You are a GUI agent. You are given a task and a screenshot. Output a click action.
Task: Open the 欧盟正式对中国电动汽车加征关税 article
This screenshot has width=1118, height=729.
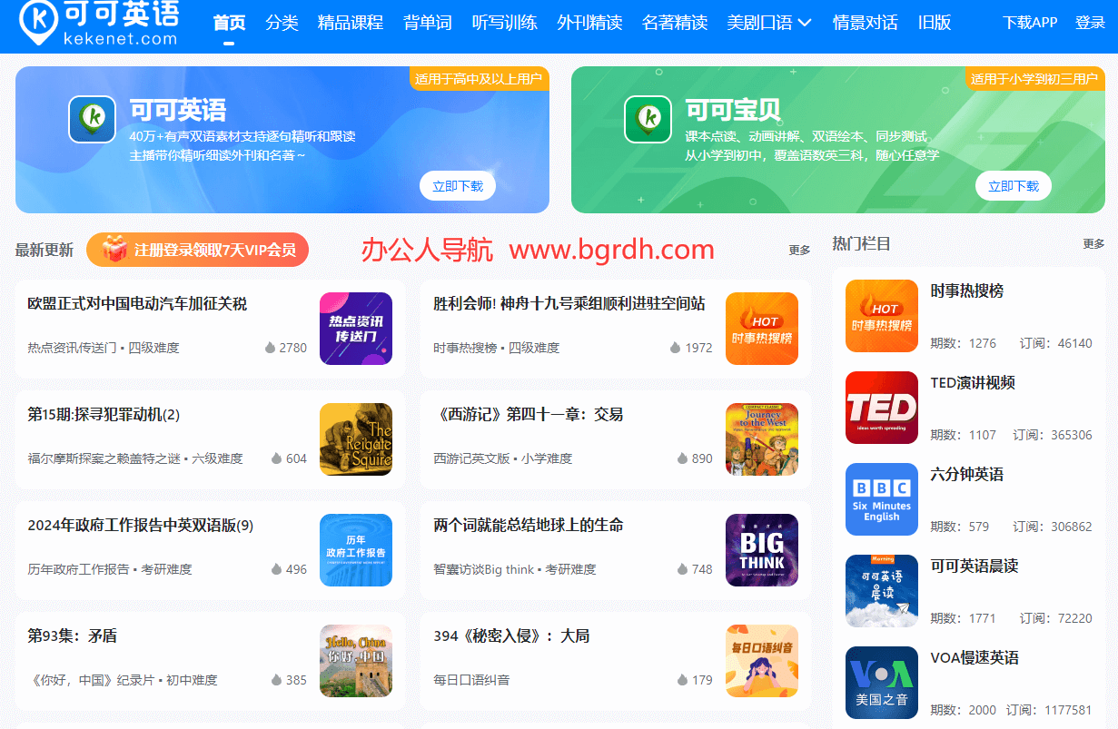(x=137, y=303)
